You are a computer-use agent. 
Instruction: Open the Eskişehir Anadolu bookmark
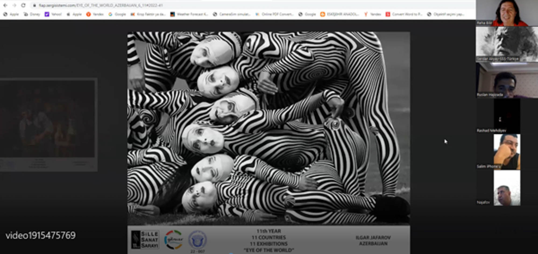pyautogui.click(x=339, y=14)
